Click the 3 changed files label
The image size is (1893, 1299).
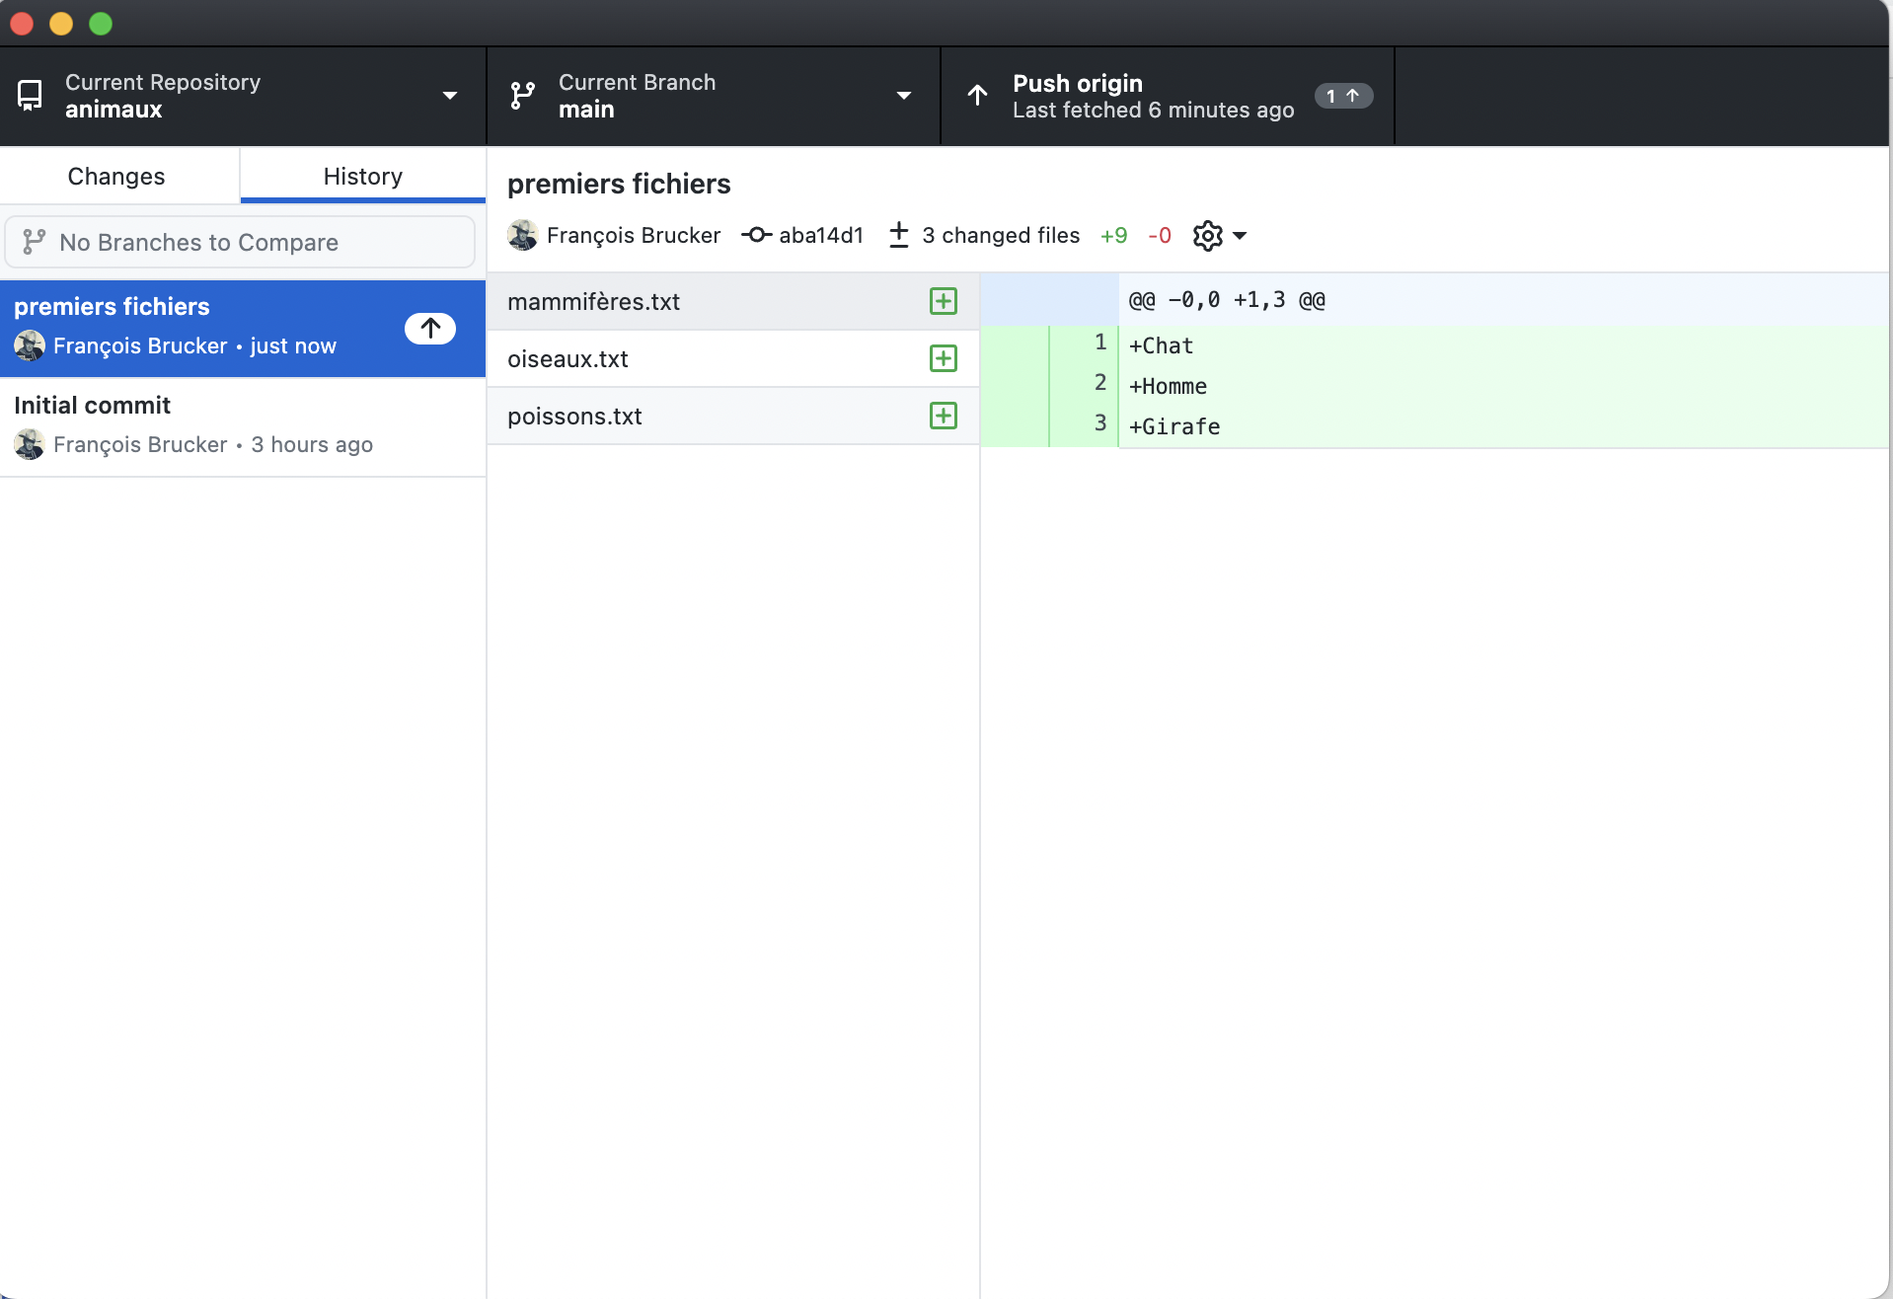coord(1000,235)
